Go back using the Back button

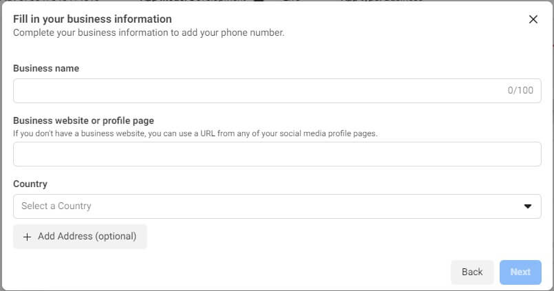click(472, 272)
